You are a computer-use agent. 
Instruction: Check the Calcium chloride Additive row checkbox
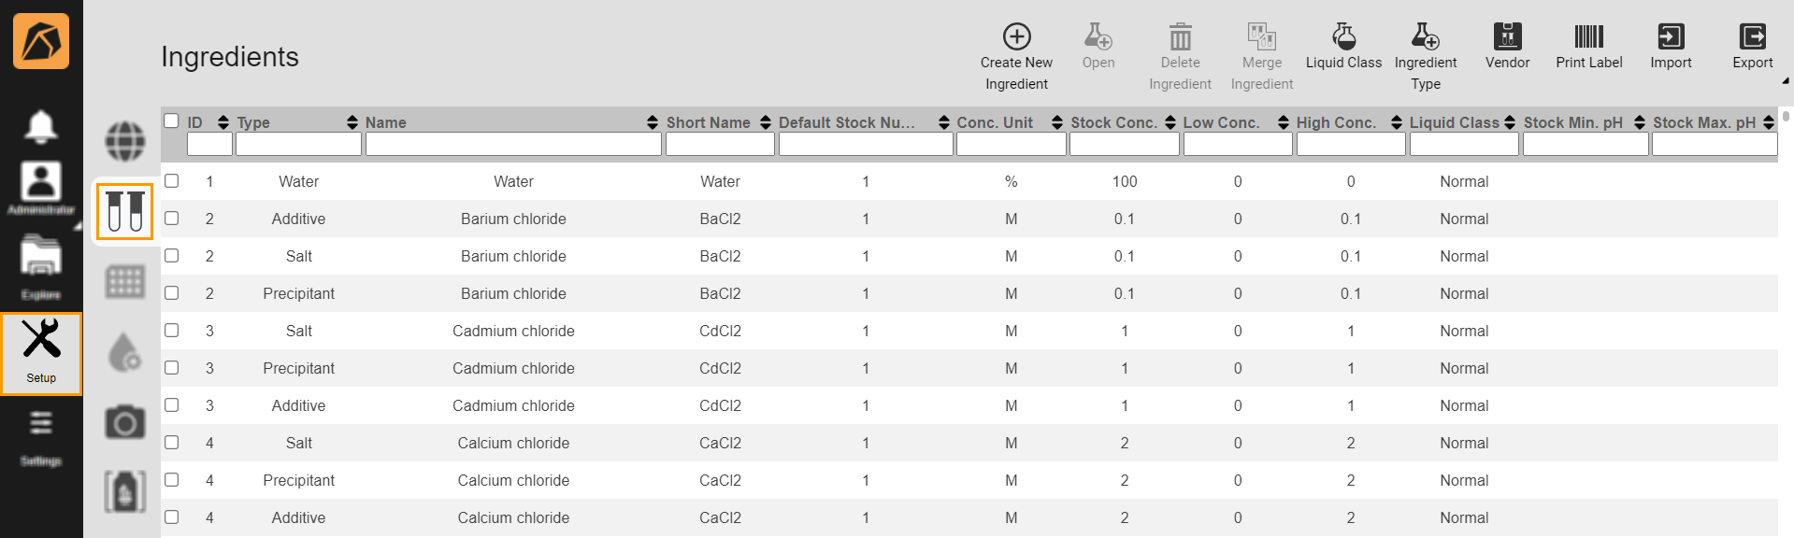171,517
